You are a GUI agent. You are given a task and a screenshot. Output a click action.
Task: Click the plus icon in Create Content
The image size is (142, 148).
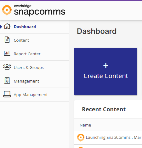(106, 66)
